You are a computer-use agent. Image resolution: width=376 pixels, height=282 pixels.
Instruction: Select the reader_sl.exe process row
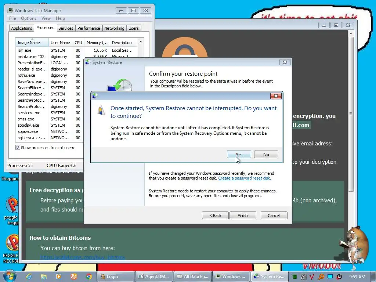click(50, 69)
